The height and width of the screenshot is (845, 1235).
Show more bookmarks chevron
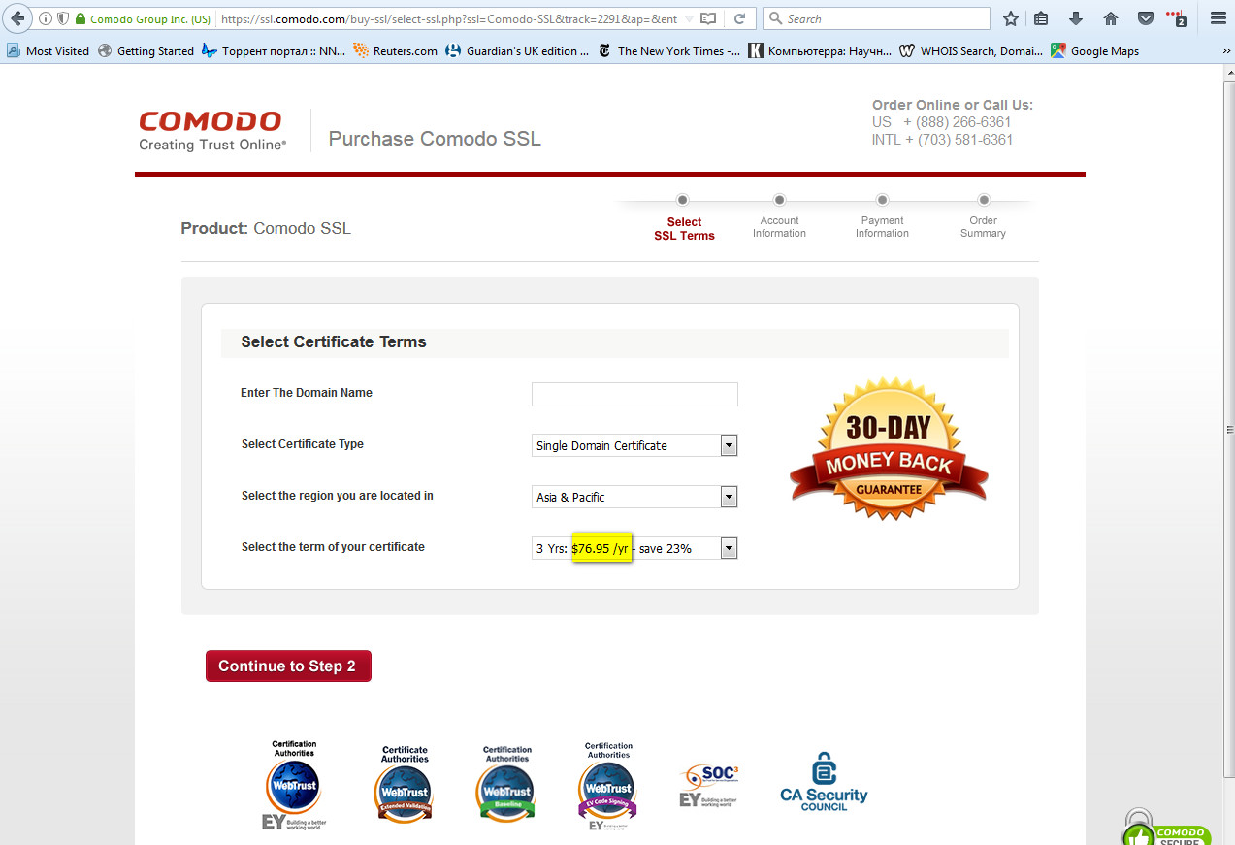[x=1226, y=51]
